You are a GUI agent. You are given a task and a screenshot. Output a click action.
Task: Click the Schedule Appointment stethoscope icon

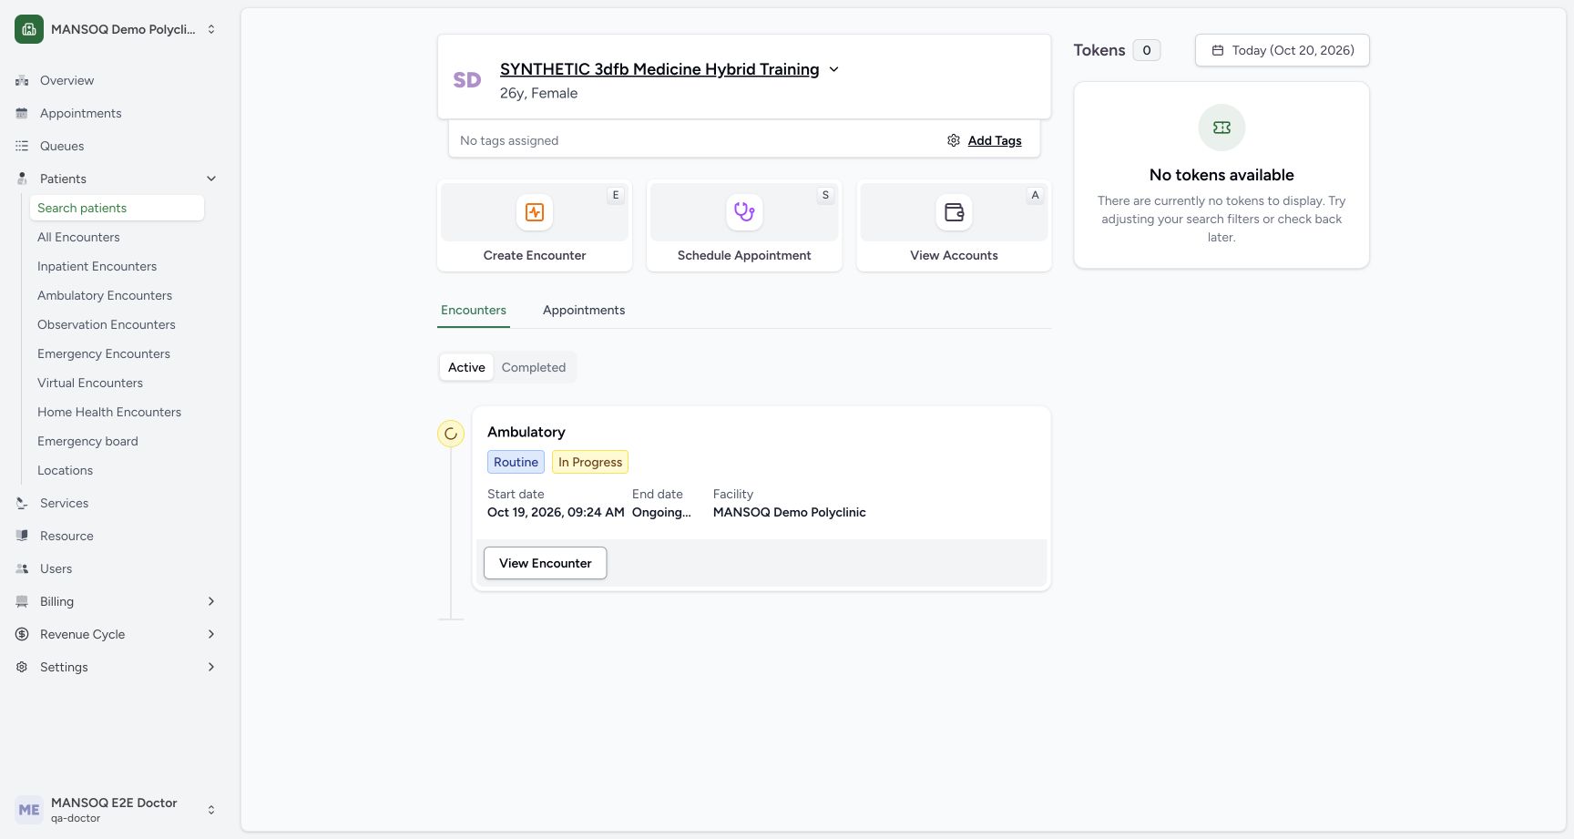tap(744, 212)
